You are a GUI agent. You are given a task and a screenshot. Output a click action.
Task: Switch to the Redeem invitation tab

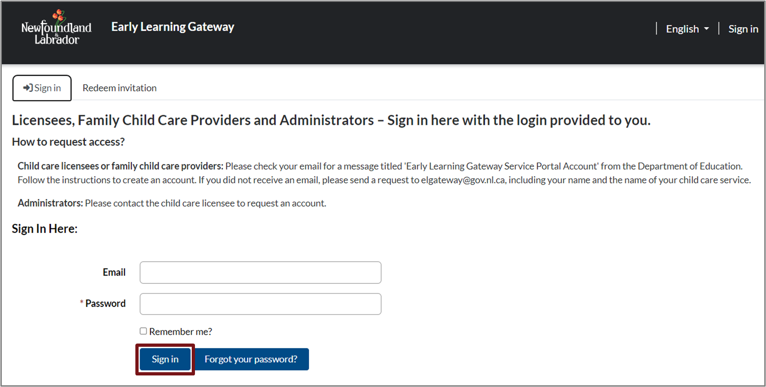pos(120,88)
